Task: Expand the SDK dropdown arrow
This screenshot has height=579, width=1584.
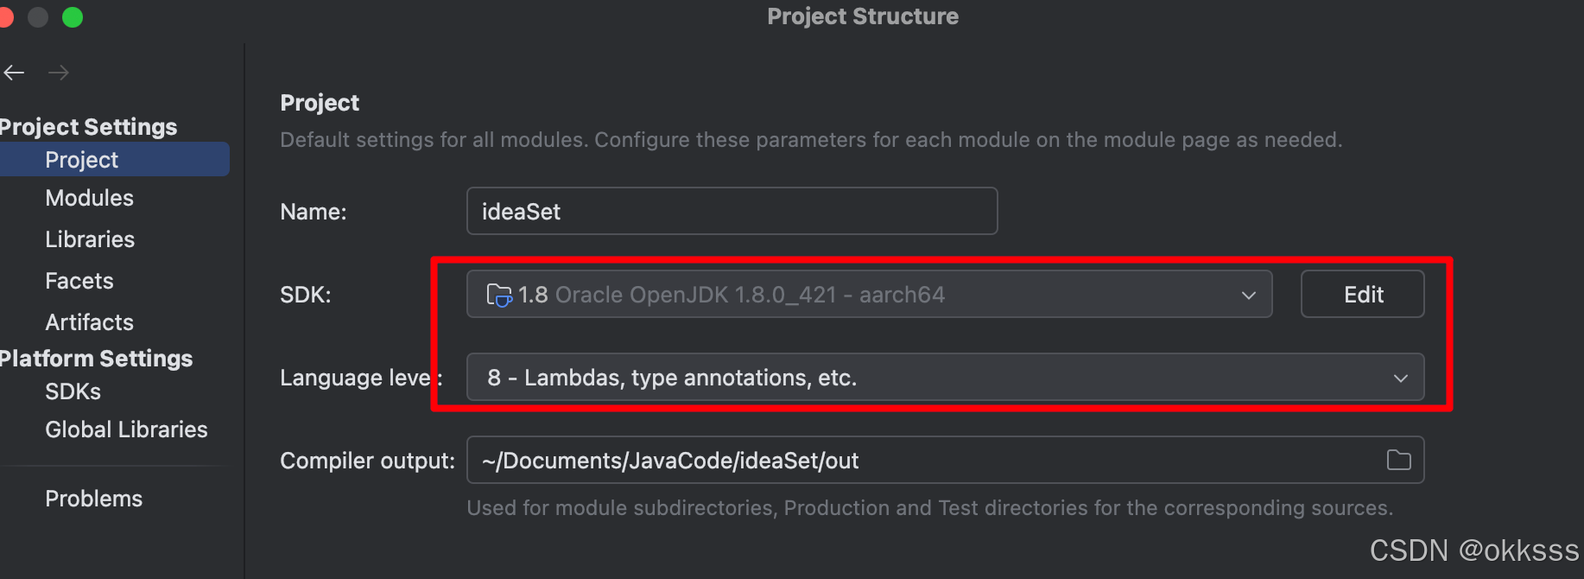Action: click(x=1248, y=295)
